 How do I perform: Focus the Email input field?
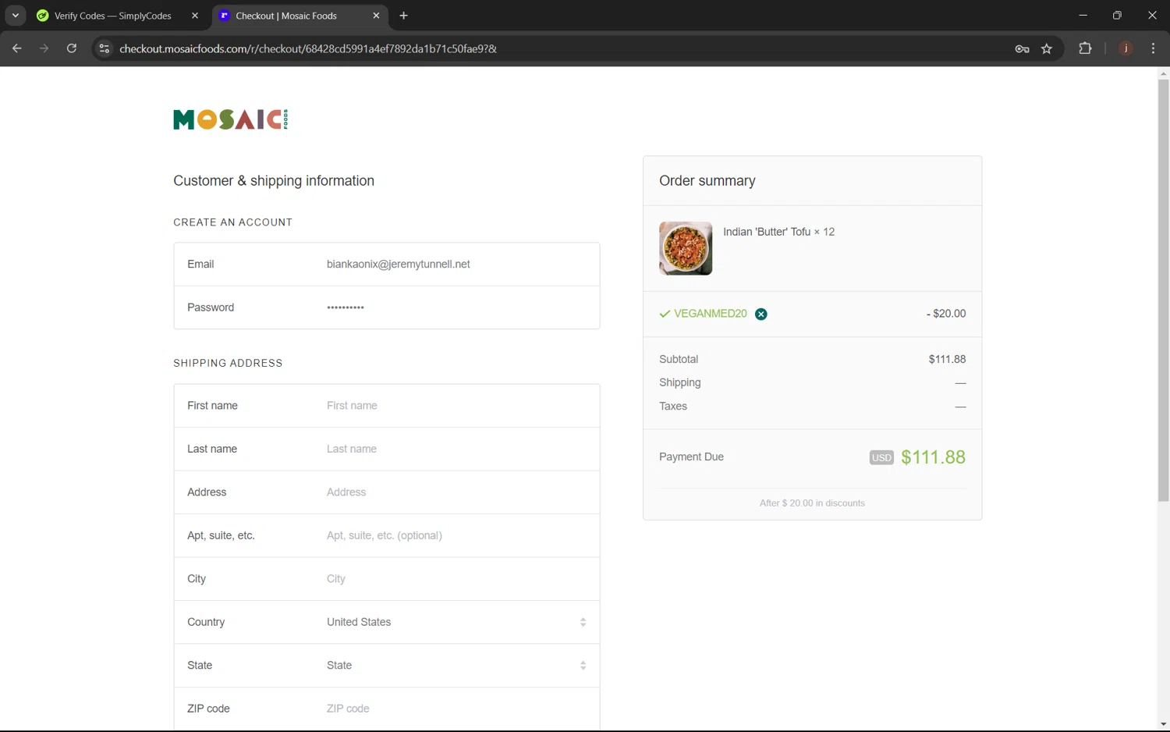pos(456,265)
